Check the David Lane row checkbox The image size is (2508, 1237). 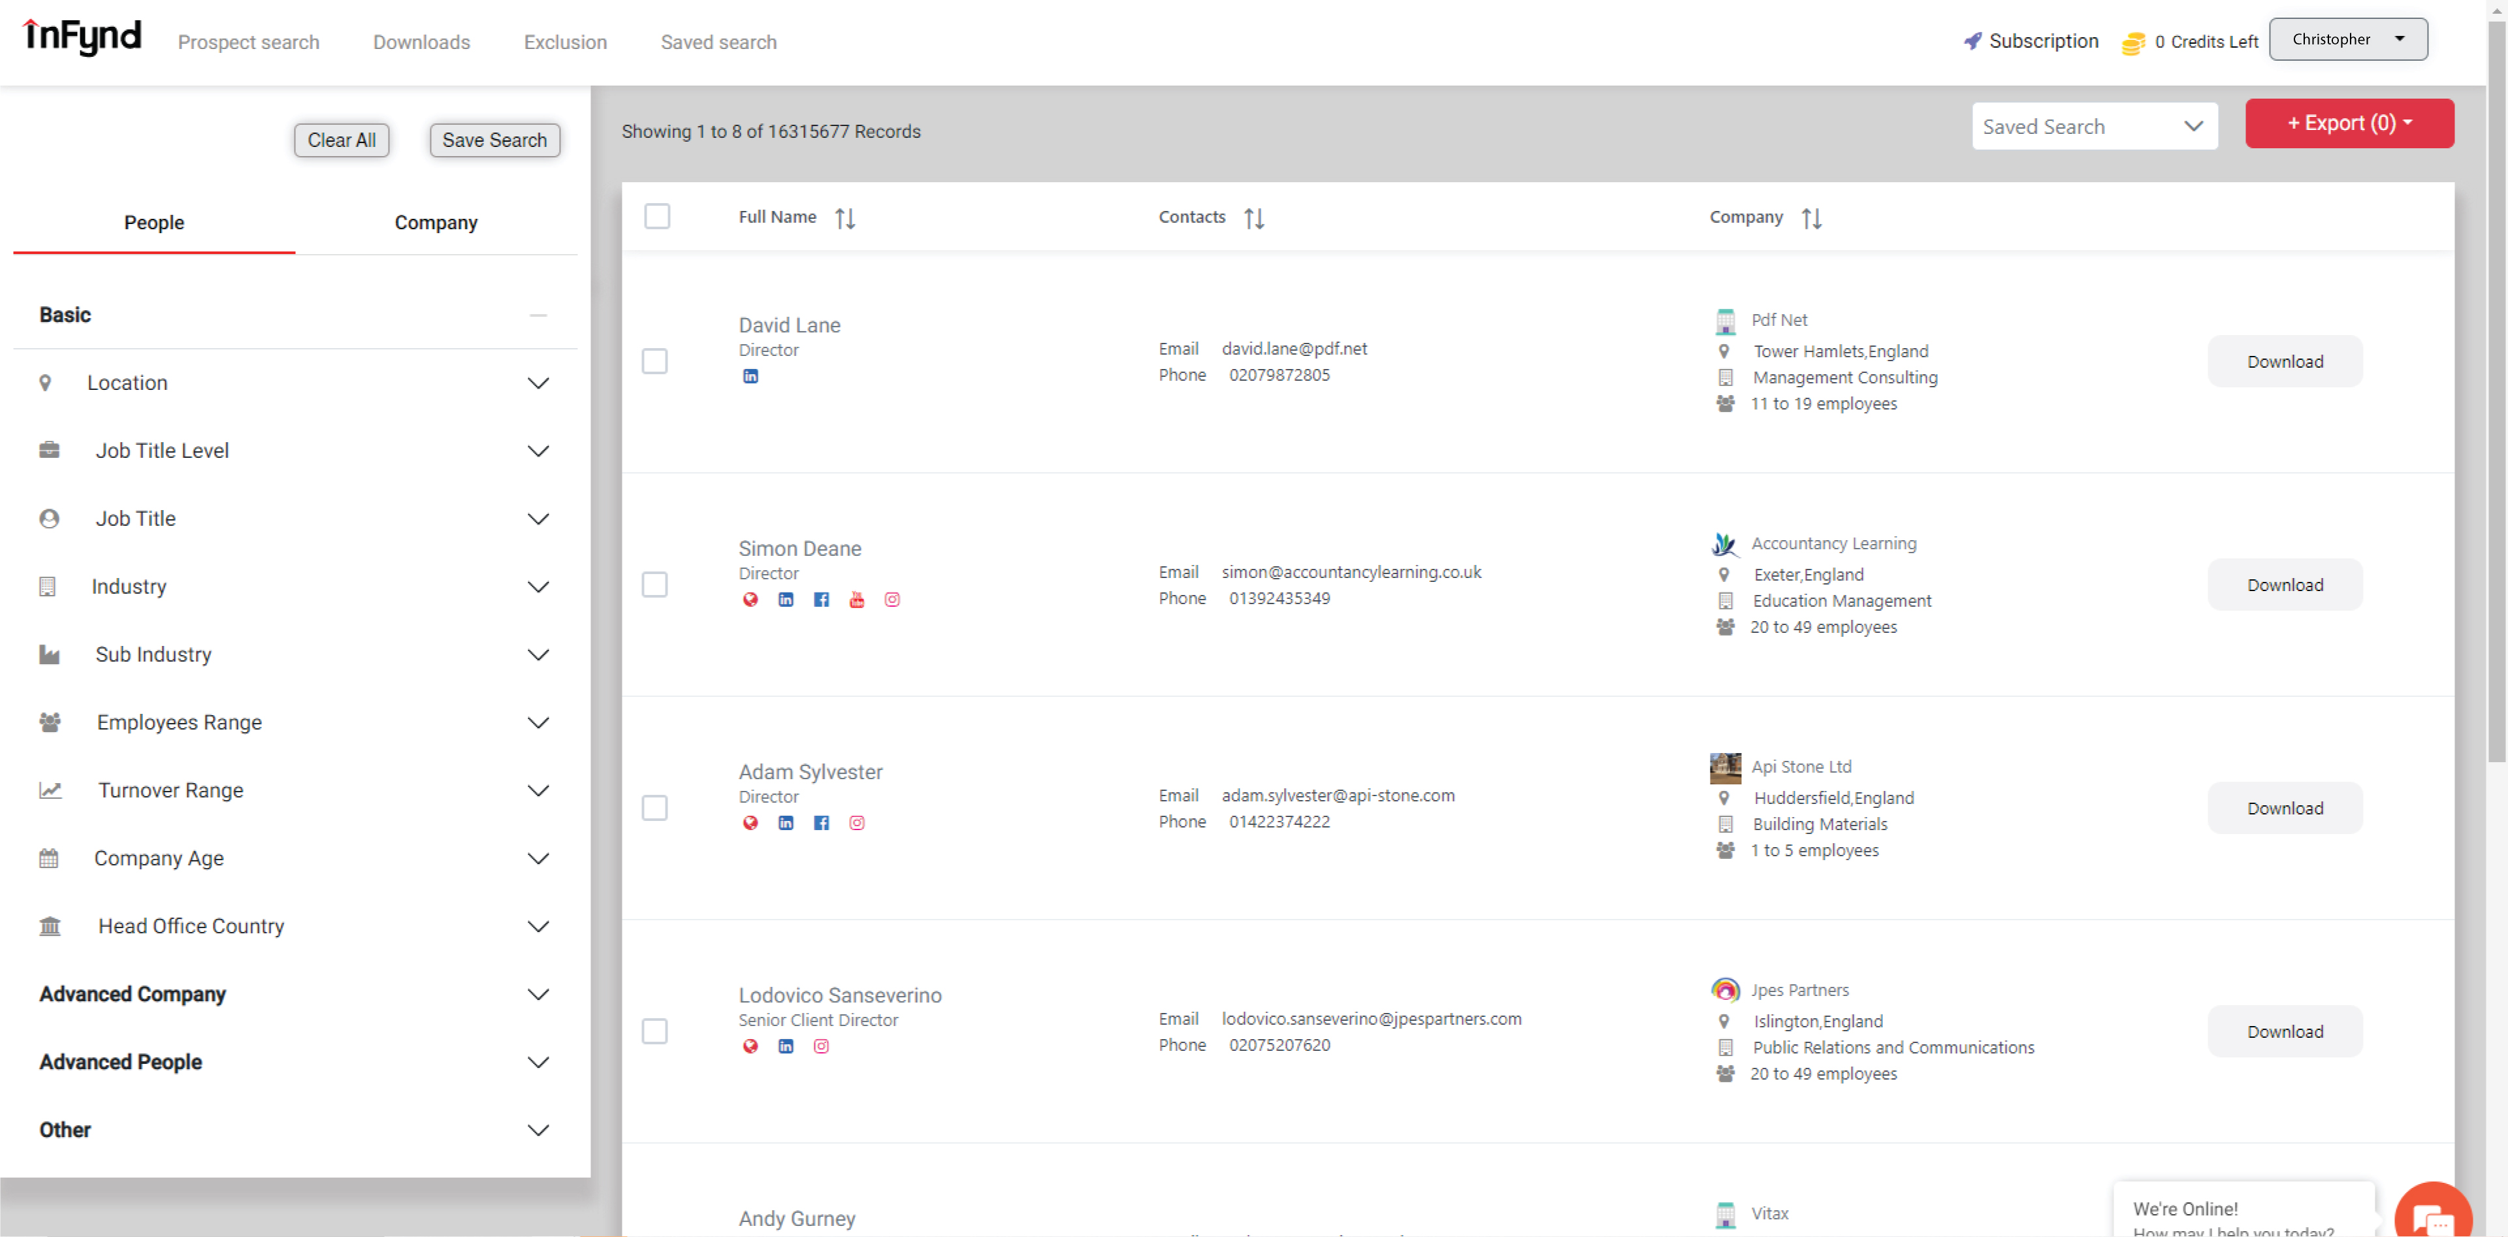click(654, 361)
